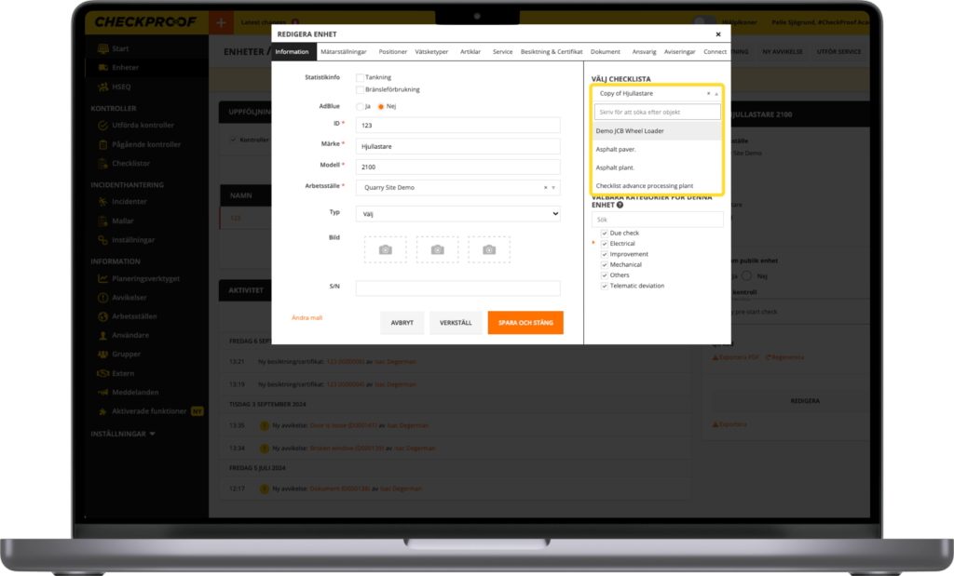Clear the Copy of Hjullastare checklist selection
Screen dimensions: 954x576
pos(708,94)
